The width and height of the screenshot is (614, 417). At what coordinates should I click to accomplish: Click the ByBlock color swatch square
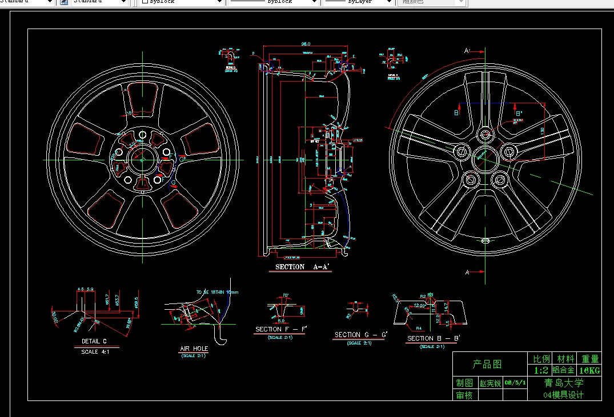pos(145,2)
